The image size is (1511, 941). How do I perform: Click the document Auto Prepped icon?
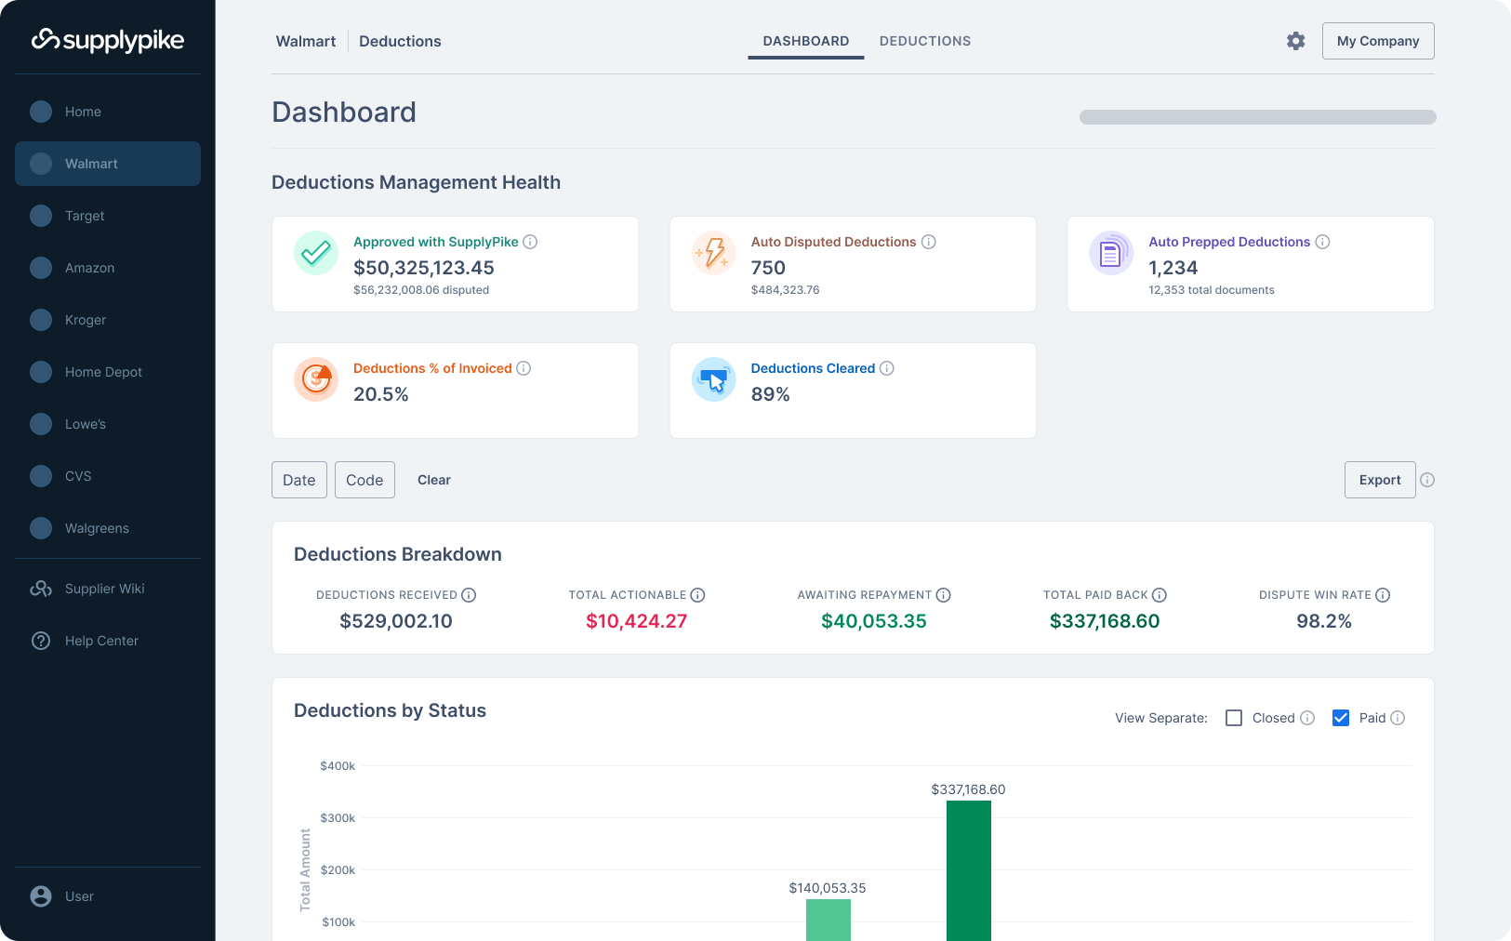coord(1111,253)
